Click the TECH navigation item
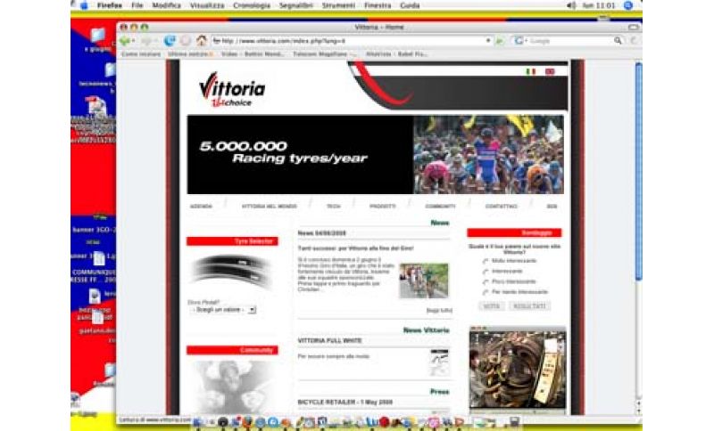 [x=333, y=207]
